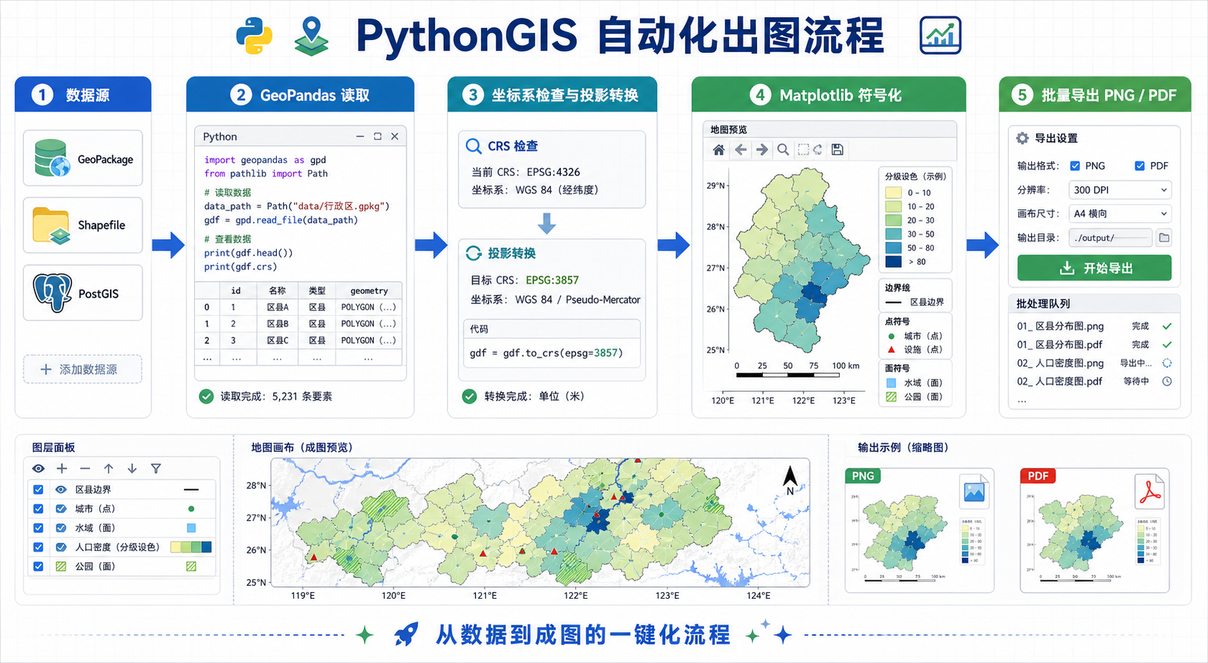Viewport: 1208px width, 663px height.
Task: Click the Home icon in map preview toolbar
Action: point(719,150)
